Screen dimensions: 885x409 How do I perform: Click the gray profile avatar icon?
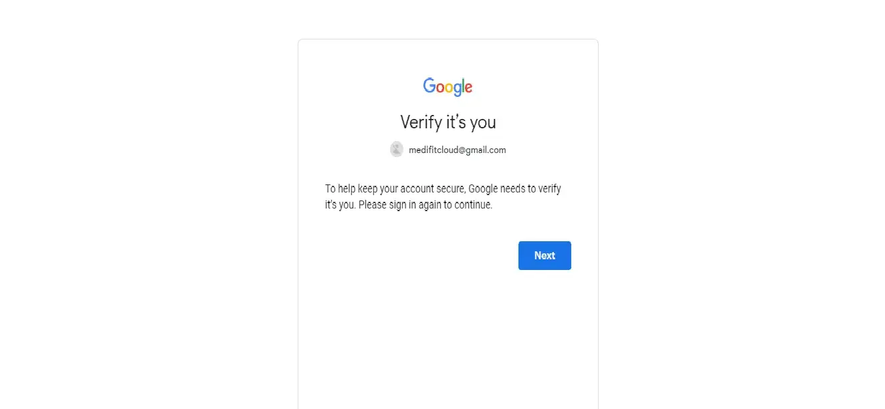pos(397,150)
